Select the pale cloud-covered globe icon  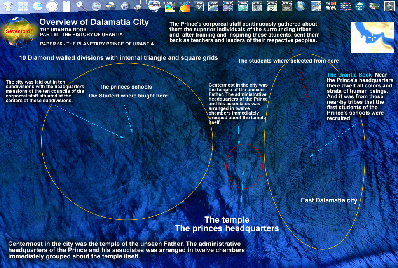[96, 6]
